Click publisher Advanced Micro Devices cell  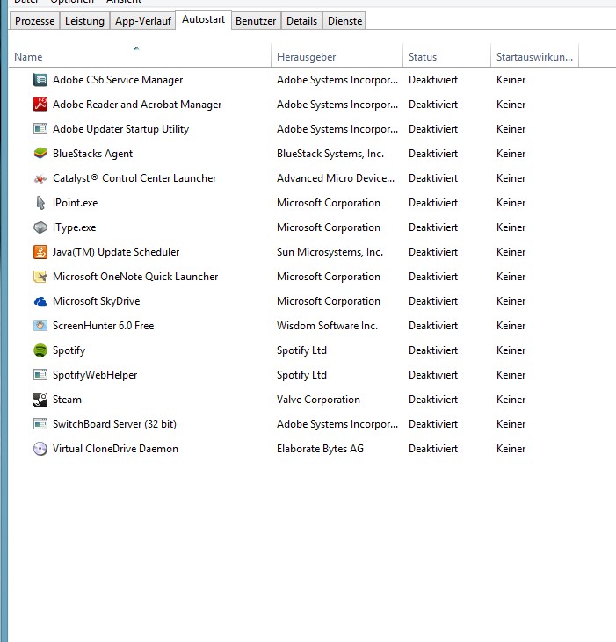click(336, 178)
